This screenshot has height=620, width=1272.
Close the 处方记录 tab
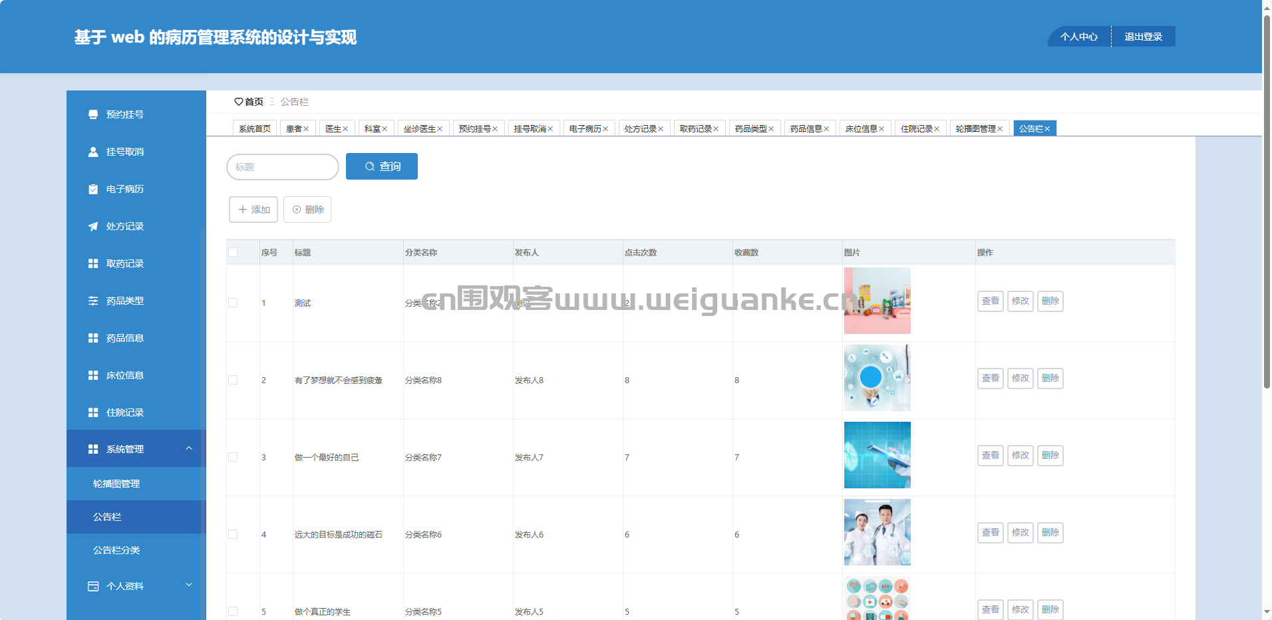click(661, 129)
